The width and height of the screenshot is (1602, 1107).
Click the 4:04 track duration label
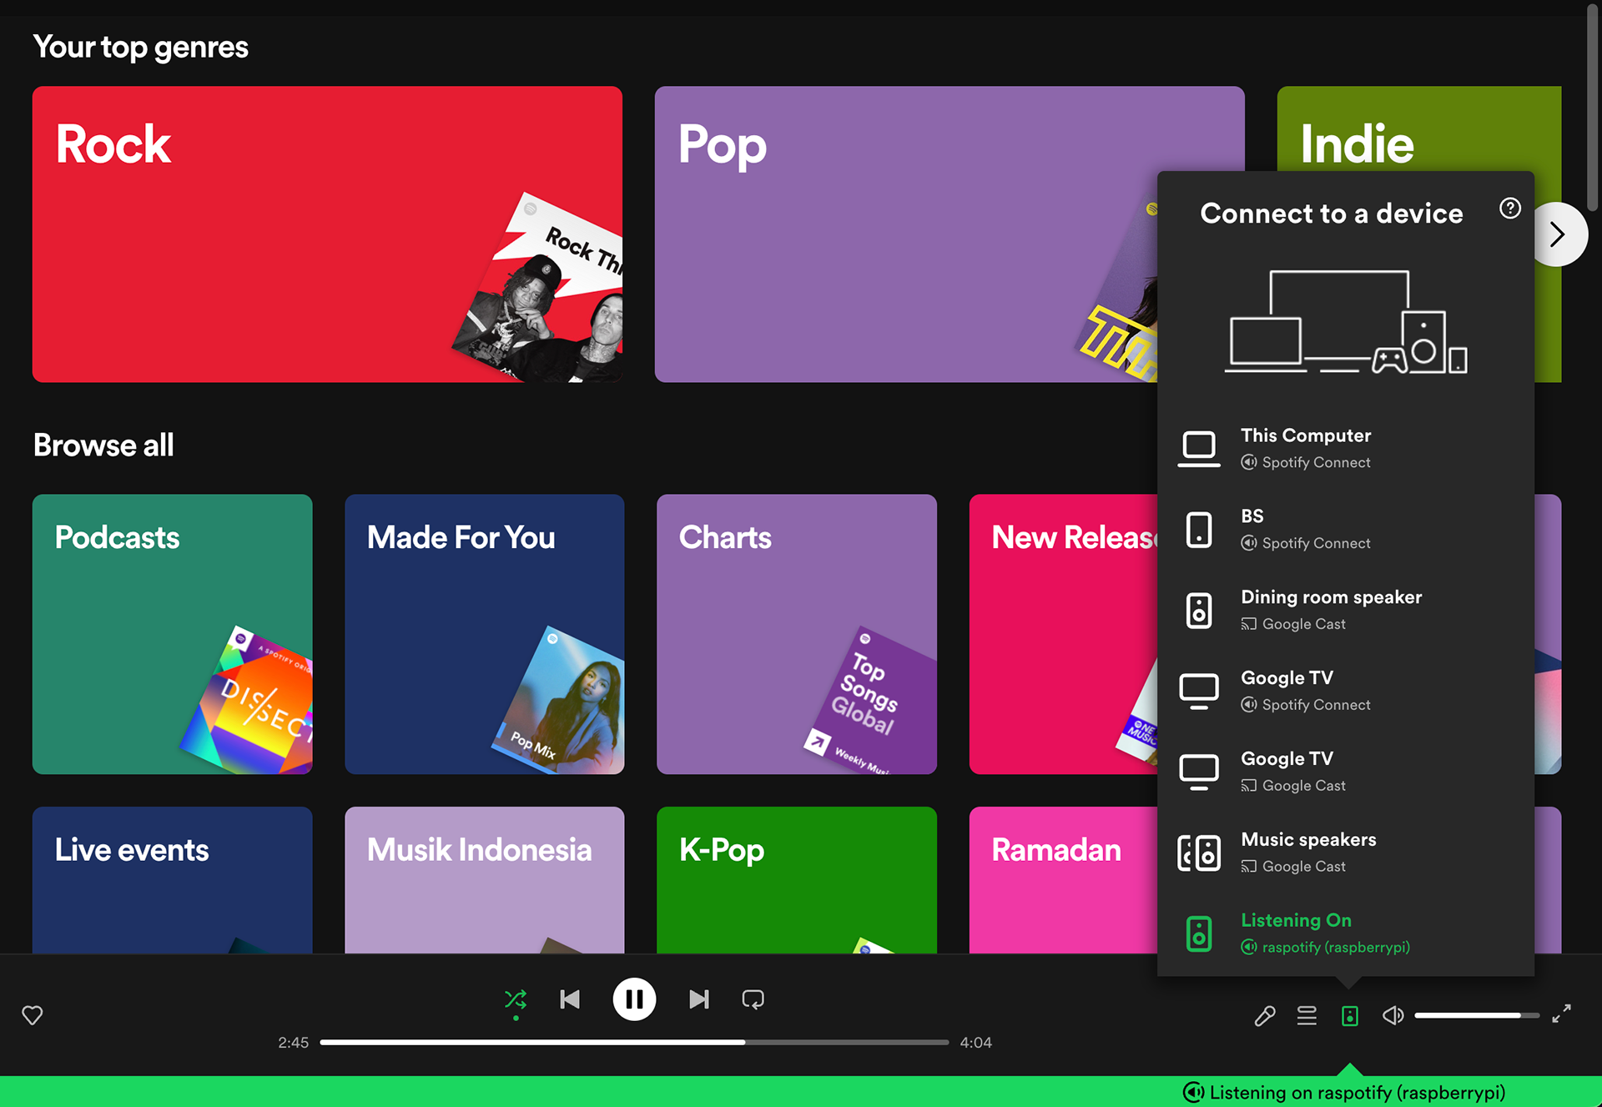976,1043
